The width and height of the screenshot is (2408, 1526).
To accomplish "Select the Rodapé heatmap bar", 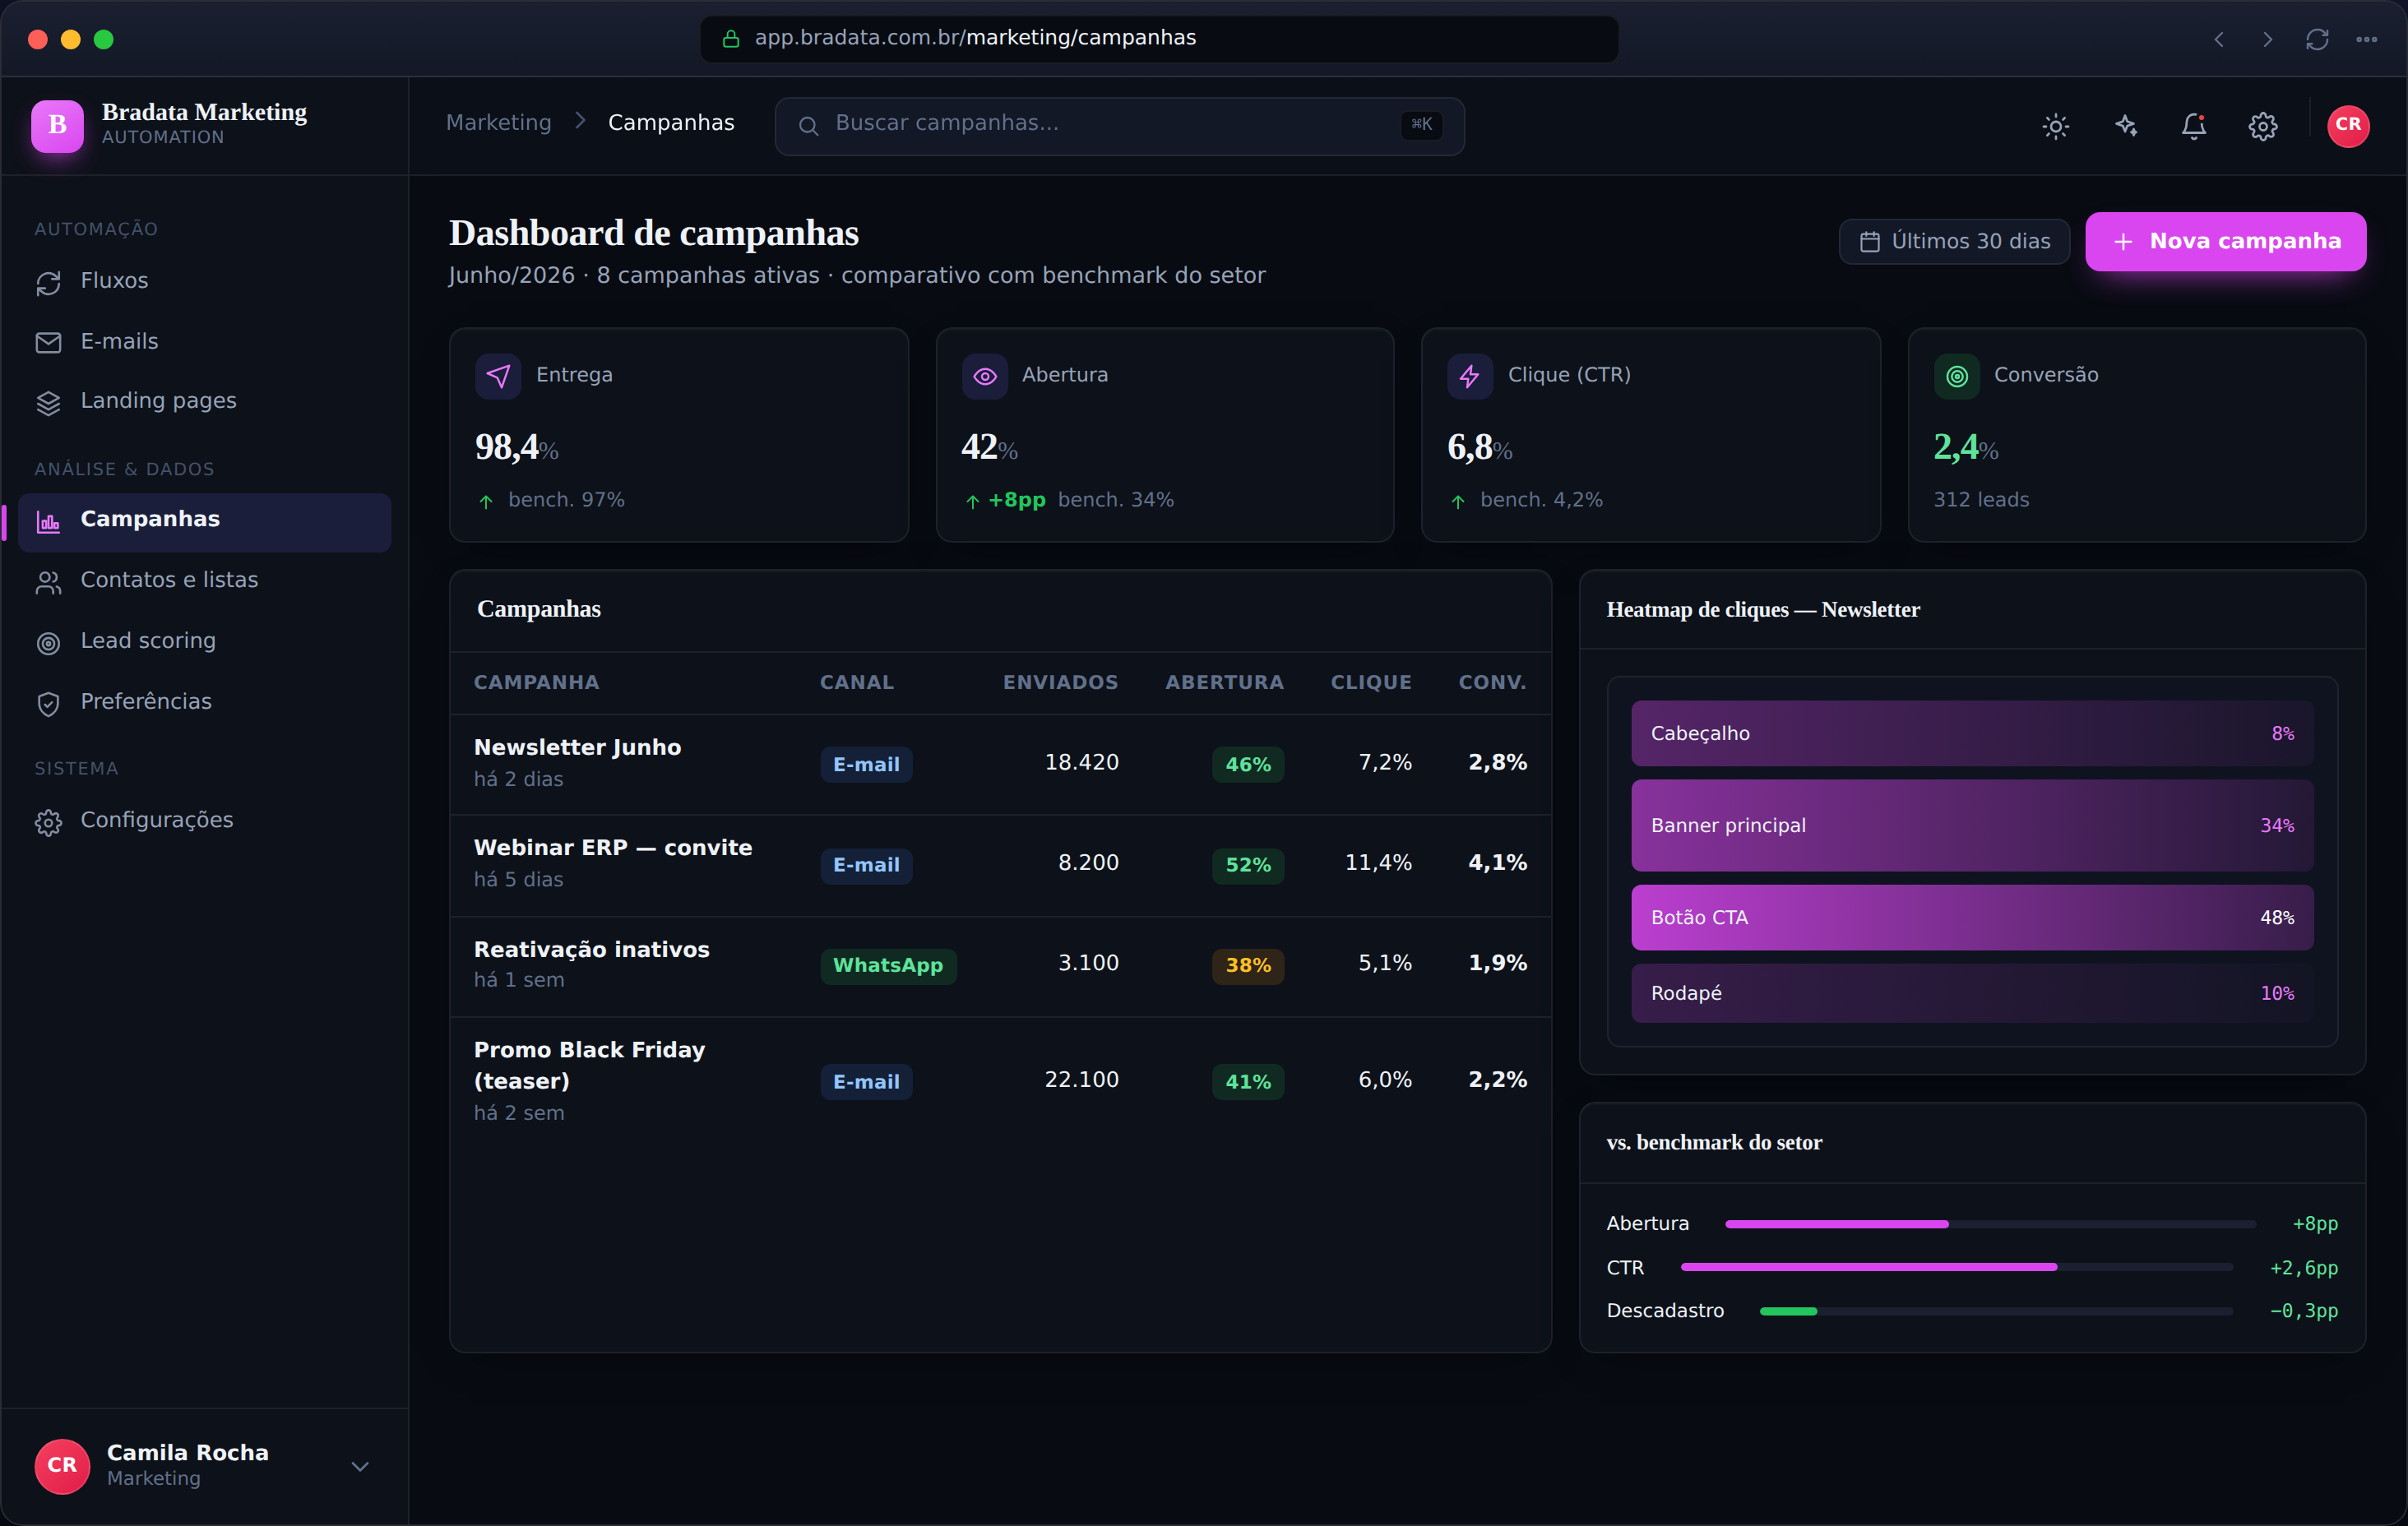I will (1972, 993).
